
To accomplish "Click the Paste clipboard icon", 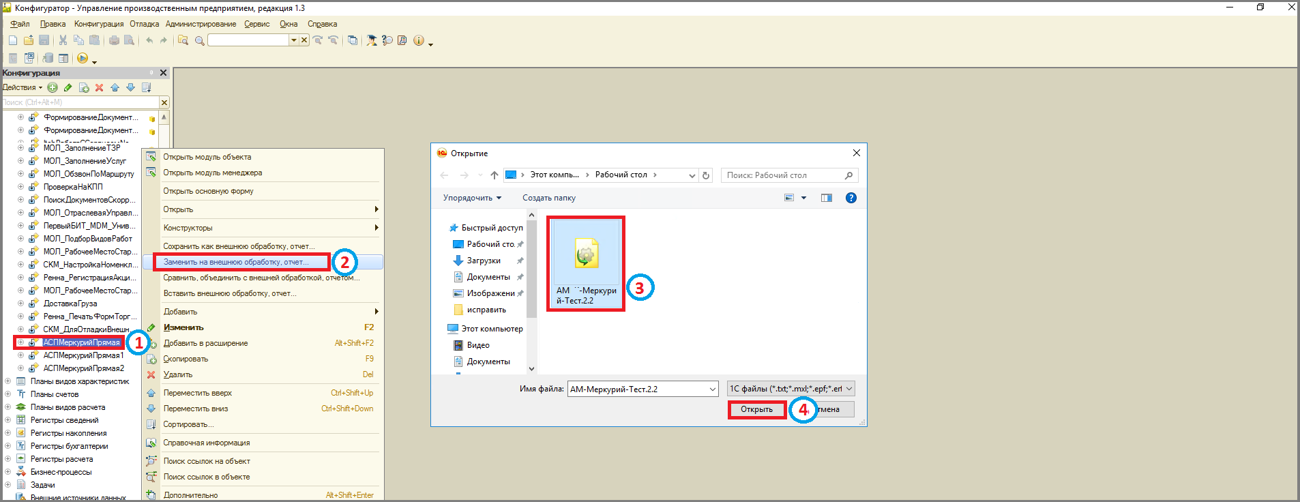I will [x=94, y=40].
